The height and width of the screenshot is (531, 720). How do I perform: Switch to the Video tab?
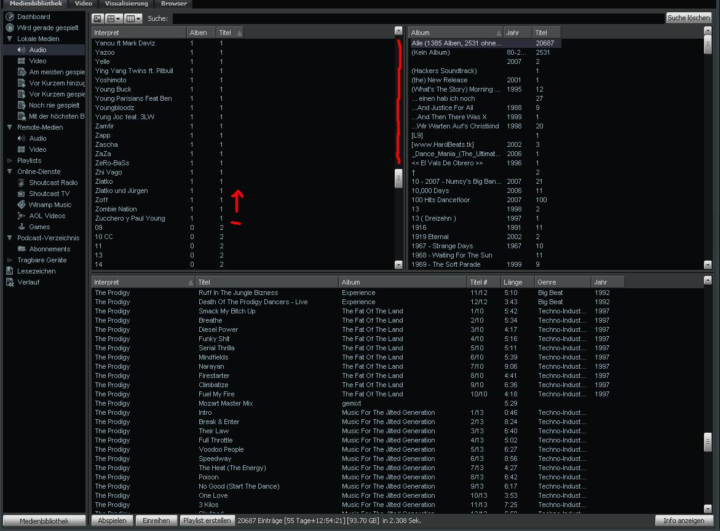tap(83, 4)
